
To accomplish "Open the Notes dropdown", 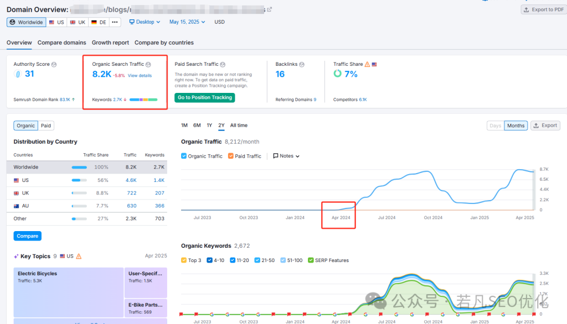I will pos(286,156).
